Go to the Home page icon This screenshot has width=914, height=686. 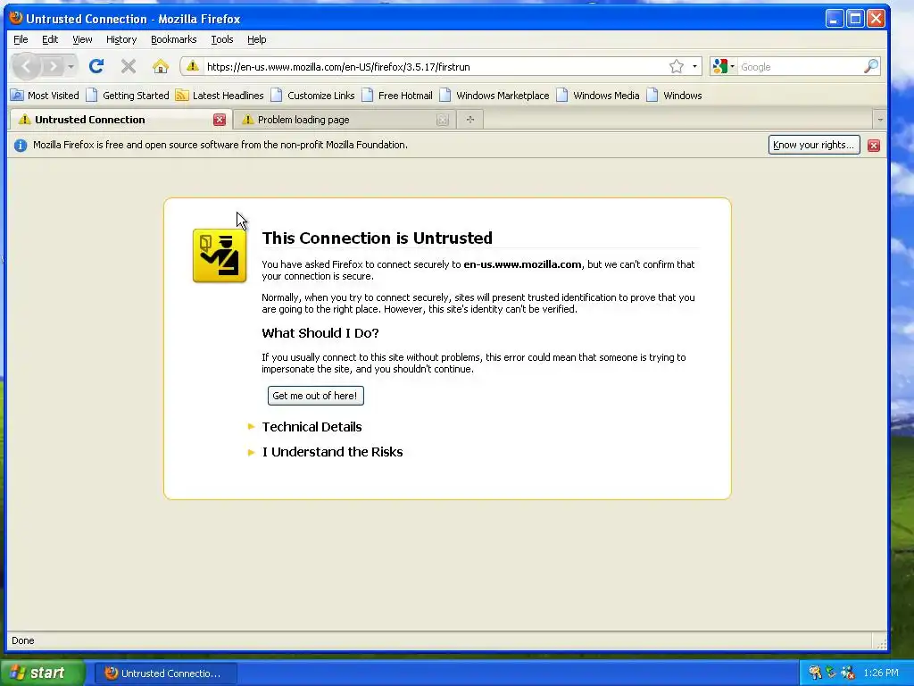point(161,66)
